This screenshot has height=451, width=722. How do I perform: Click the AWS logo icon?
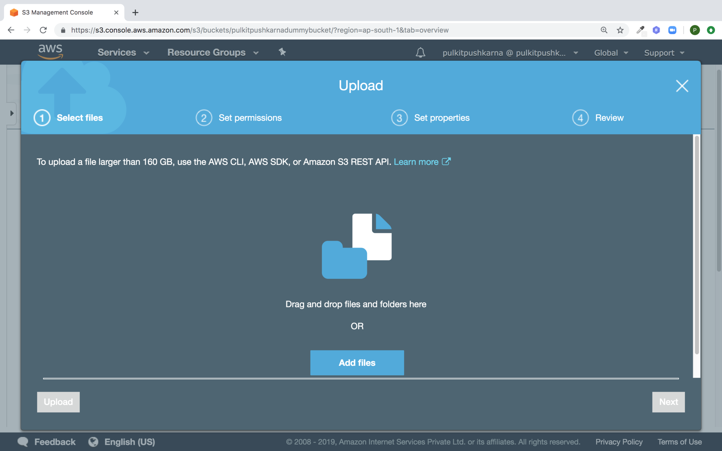[50, 51]
